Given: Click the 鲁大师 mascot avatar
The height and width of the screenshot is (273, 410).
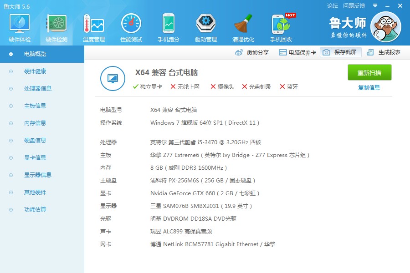Looking at the screenshot, I should pos(386,27).
